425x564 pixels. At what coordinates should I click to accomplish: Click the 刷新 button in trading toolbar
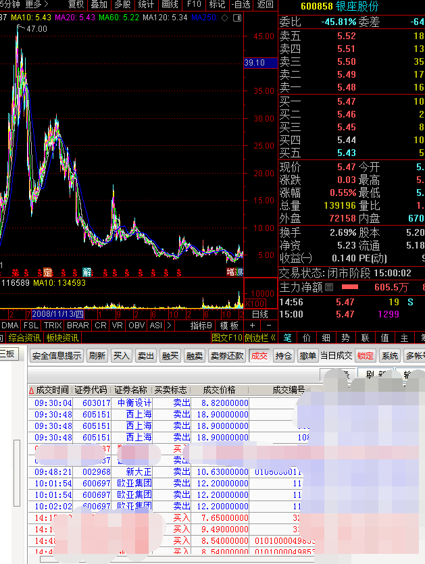pos(97,356)
